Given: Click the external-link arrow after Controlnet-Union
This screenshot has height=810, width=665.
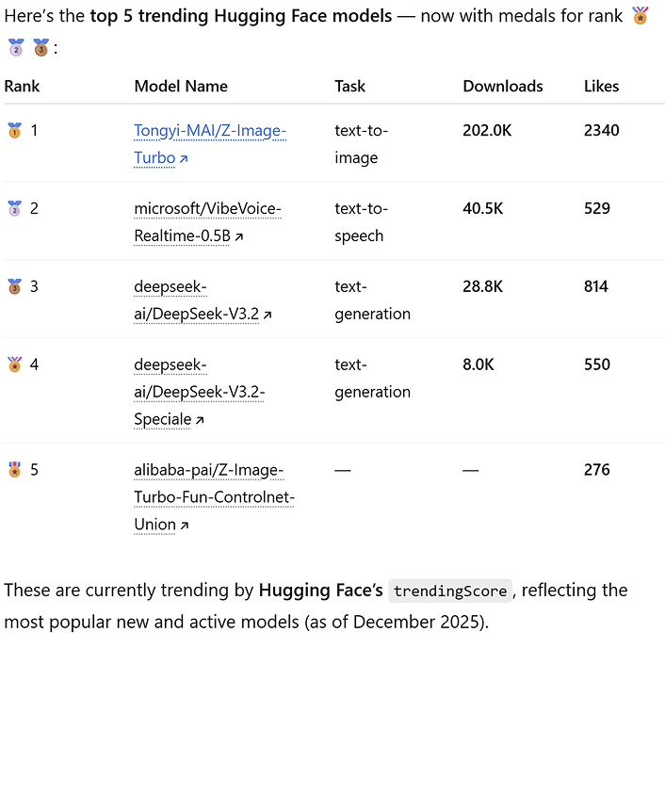Looking at the screenshot, I should pos(185,526).
